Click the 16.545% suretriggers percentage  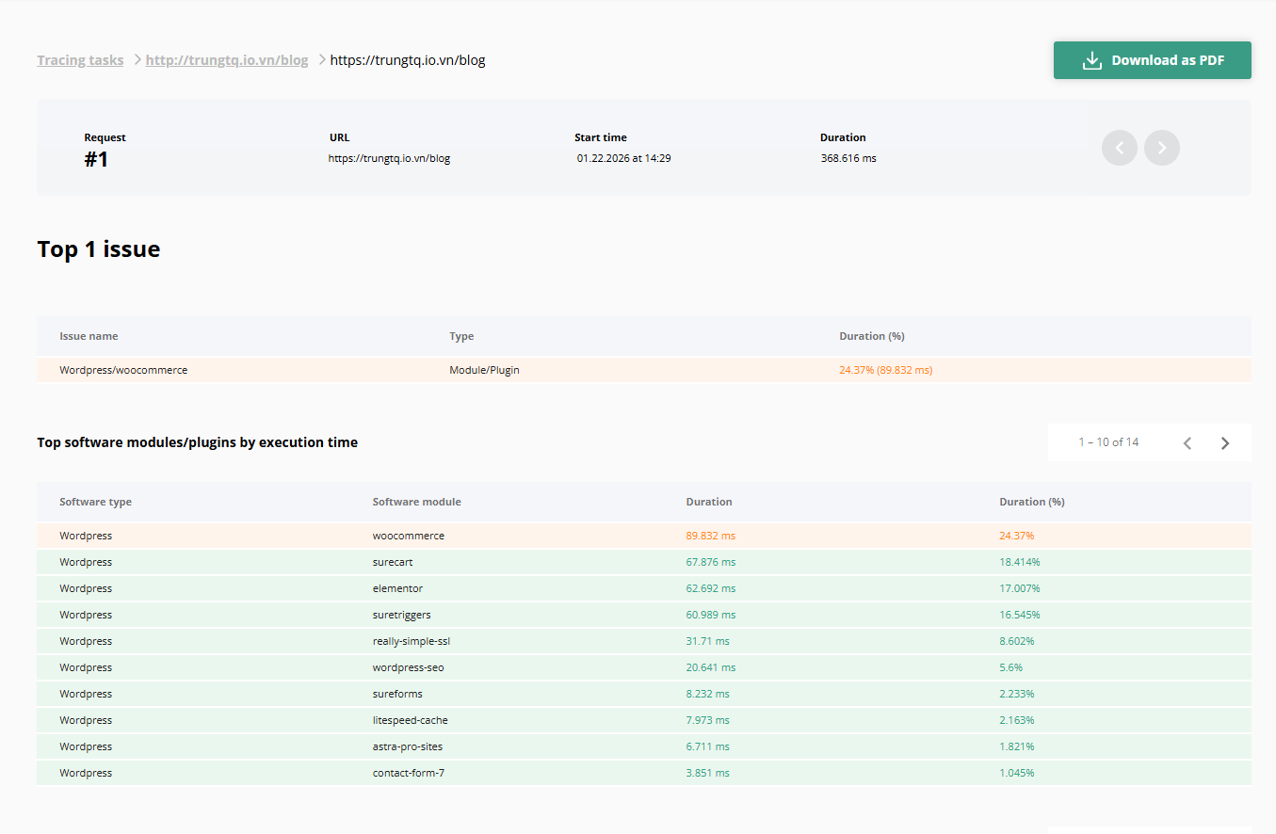(1020, 615)
